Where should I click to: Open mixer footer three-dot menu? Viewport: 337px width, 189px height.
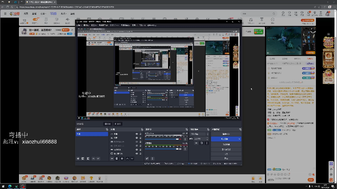(152, 159)
